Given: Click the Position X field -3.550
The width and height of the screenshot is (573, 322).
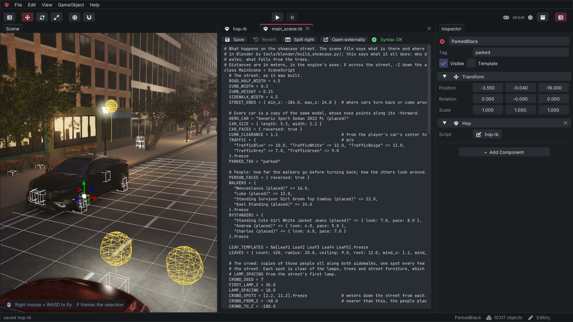Looking at the screenshot, I should [x=487, y=88].
